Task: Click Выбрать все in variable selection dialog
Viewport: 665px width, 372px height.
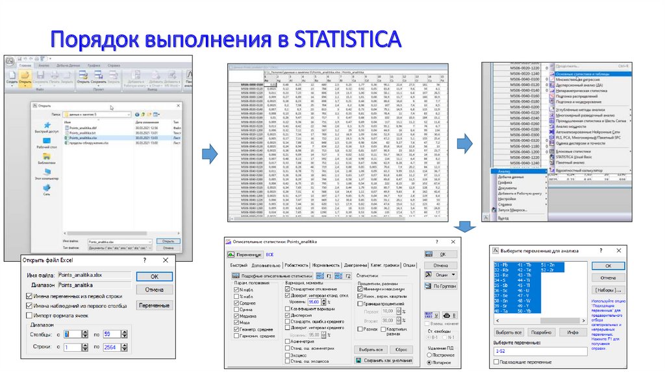Action: click(508, 332)
